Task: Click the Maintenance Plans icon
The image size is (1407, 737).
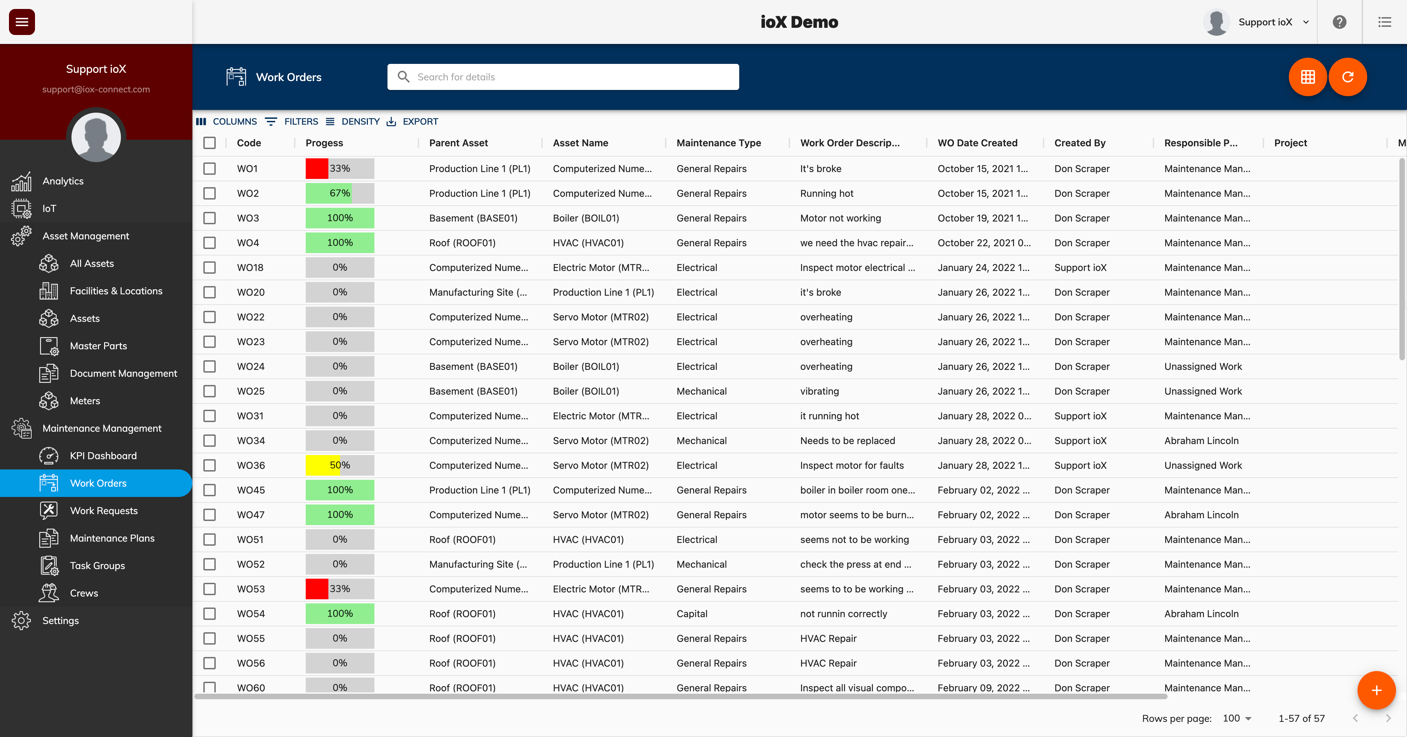Action: pyautogui.click(x=49, y=538)
